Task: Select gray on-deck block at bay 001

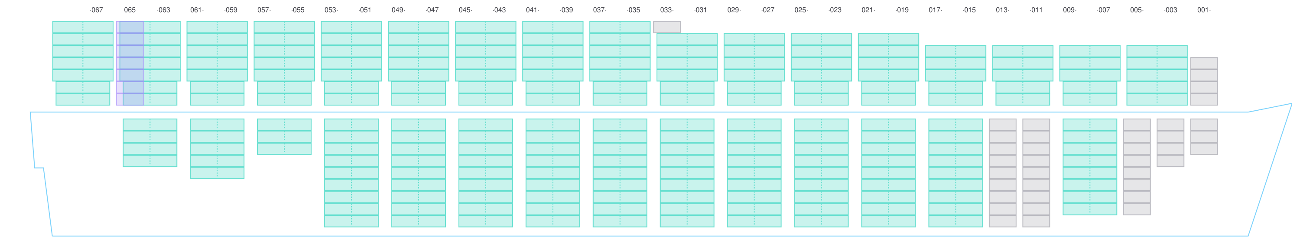Action: click(1204, 81)
